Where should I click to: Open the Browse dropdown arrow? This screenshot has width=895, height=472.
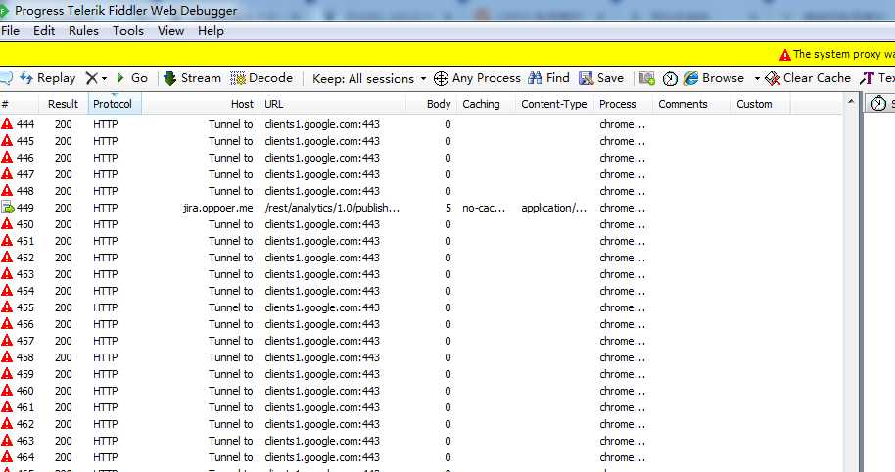(x=757, y=78)
